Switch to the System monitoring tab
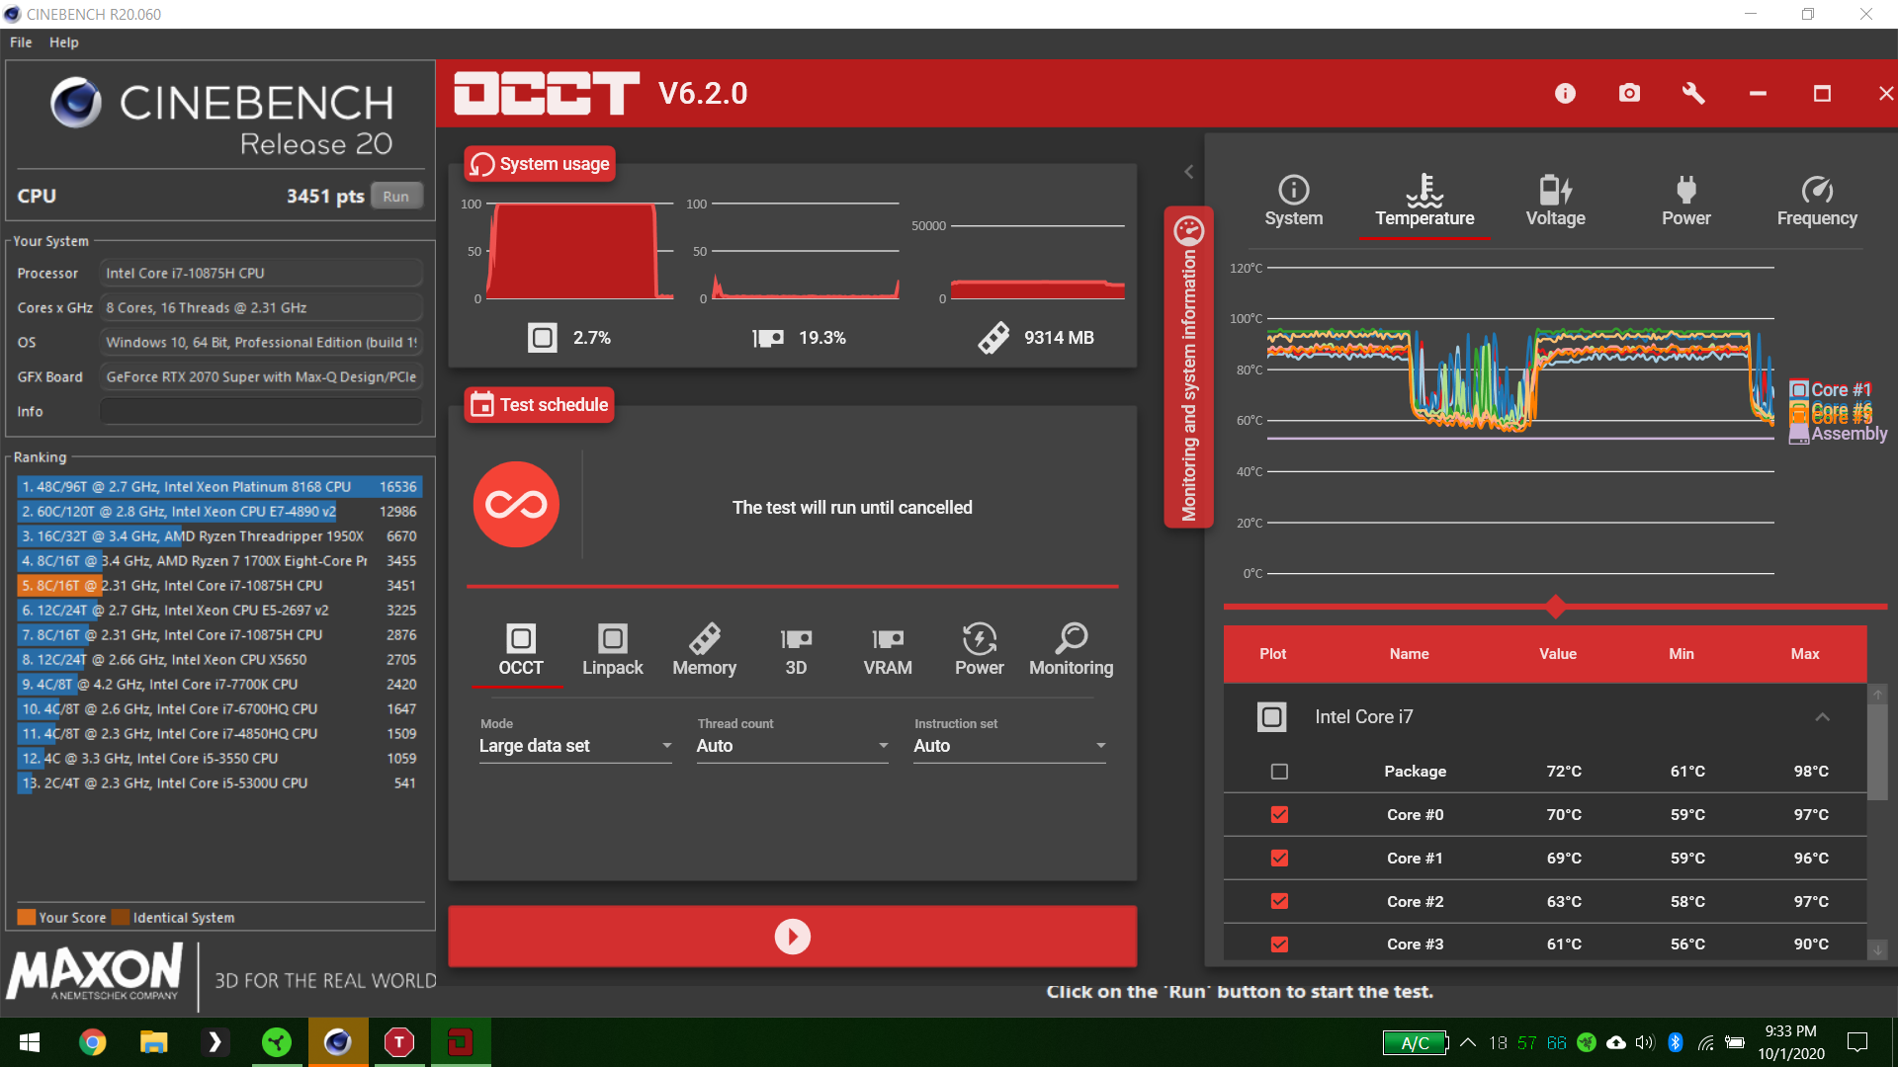 (x=1293, y=202)
